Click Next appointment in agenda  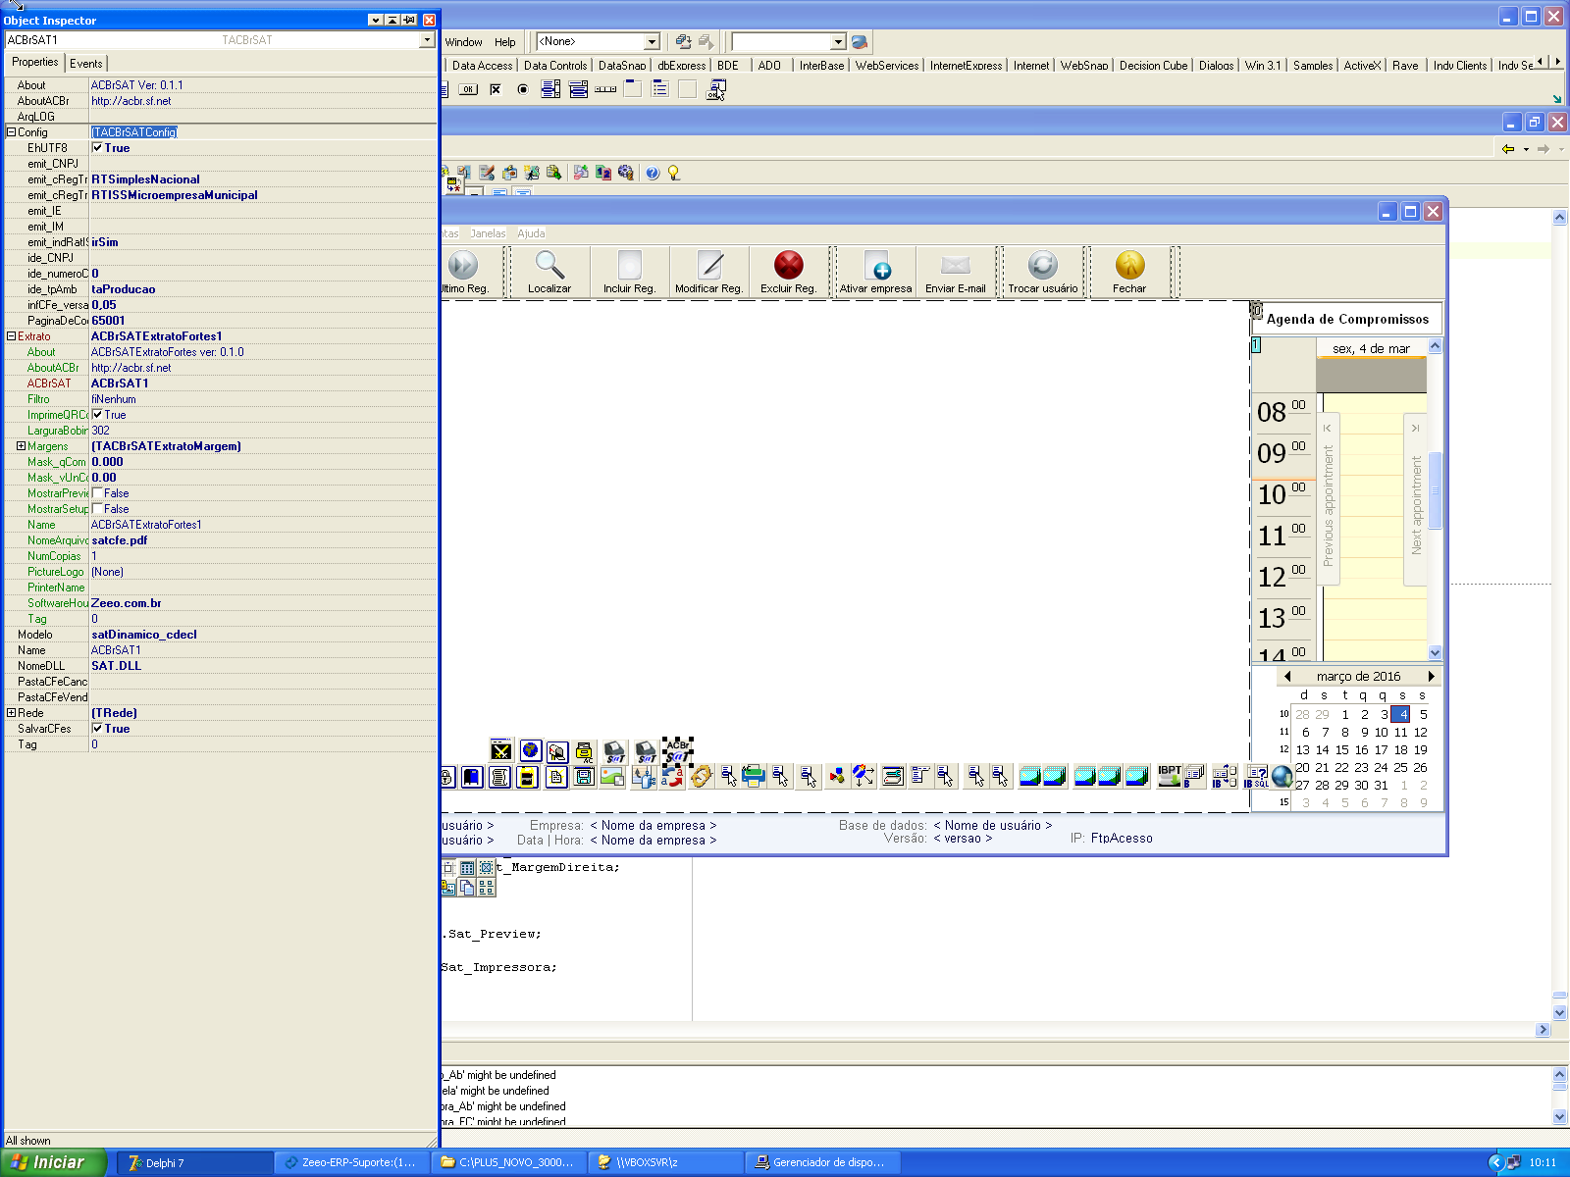click(1415, 498)
